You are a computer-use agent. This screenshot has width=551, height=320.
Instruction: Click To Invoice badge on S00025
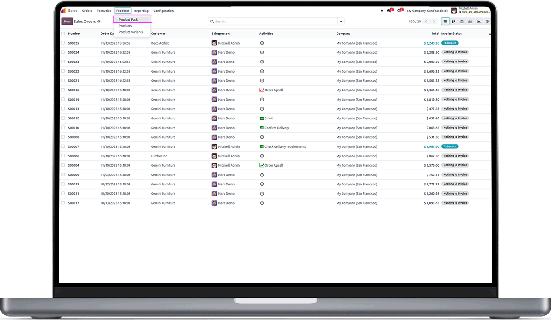click(450, 43)
